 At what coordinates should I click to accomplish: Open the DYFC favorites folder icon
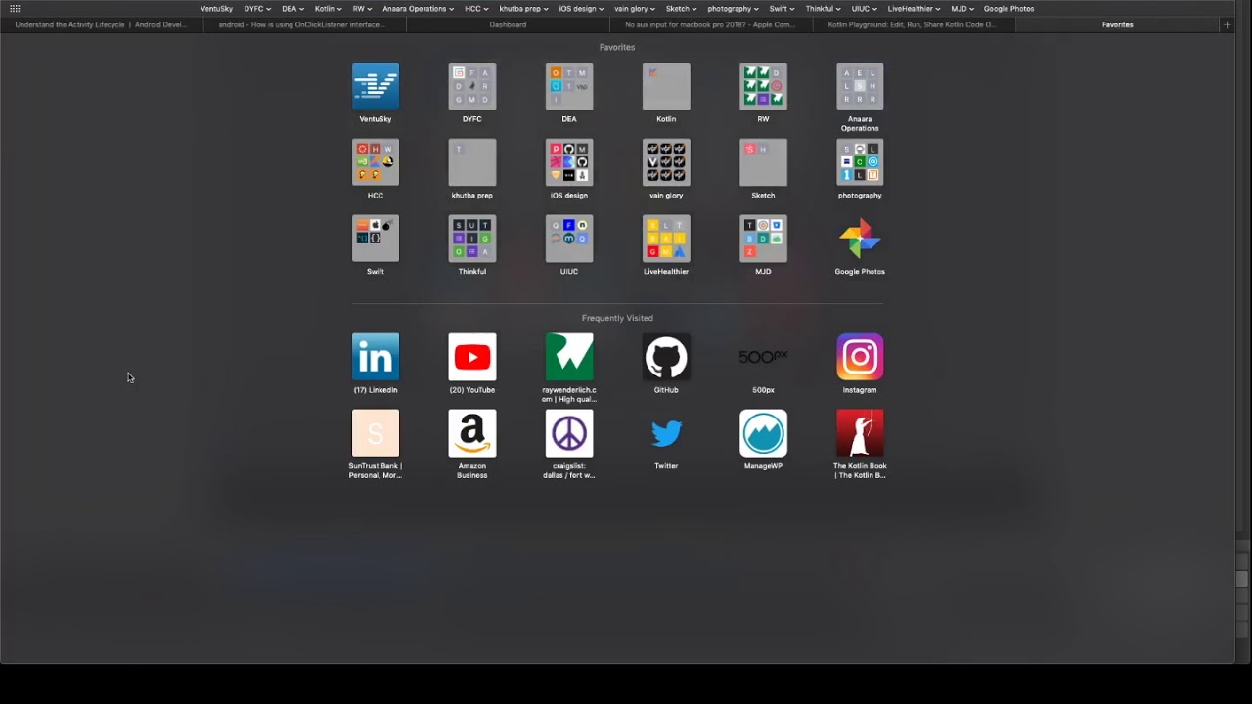[x=472, y=86]
